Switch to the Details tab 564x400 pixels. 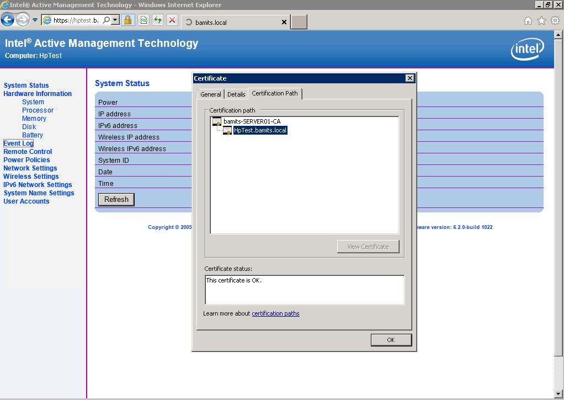(236, 94)
